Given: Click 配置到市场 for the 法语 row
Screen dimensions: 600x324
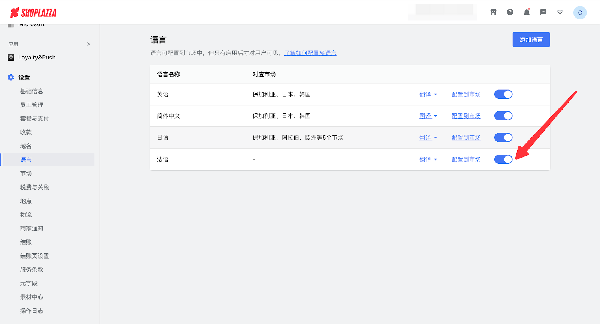Looking at the screenshot, I should click(466, 159).
